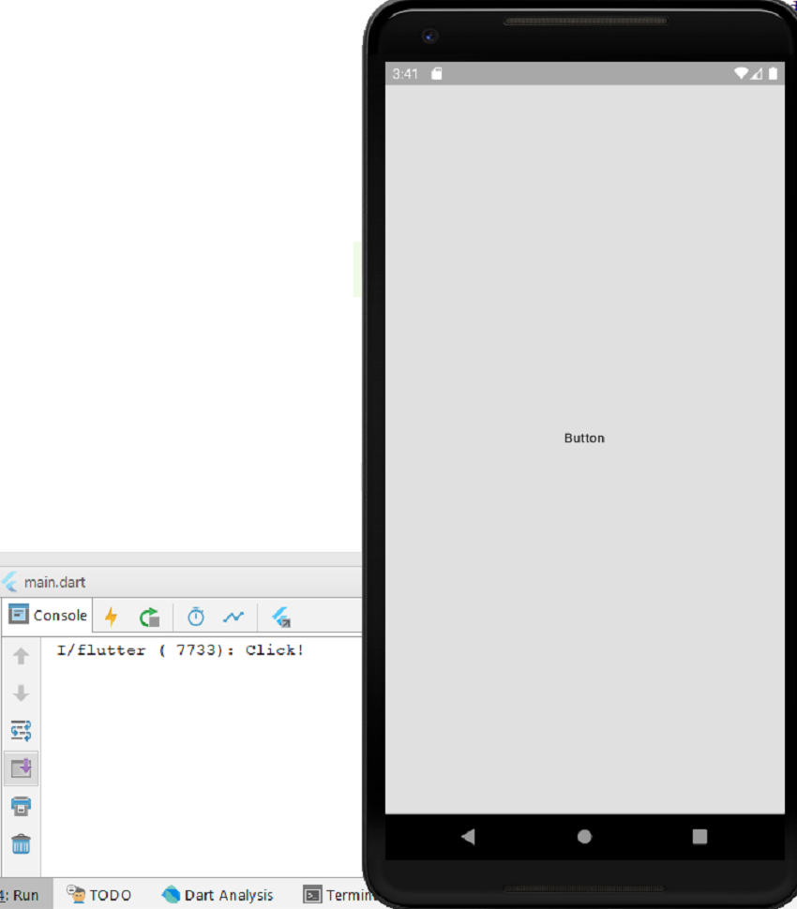Switch to the Dart Analysis tab

point(218,895)
